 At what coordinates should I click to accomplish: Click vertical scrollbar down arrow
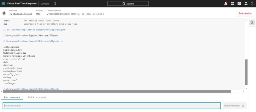(x=246, y=88)
